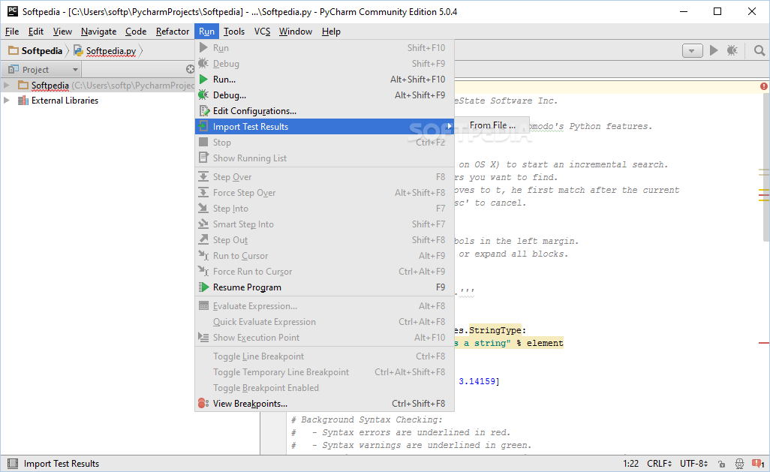Viewport: 770px width, 472px height.
Task: Click Smart Step Into entry
Action: [x=324, y=224]
